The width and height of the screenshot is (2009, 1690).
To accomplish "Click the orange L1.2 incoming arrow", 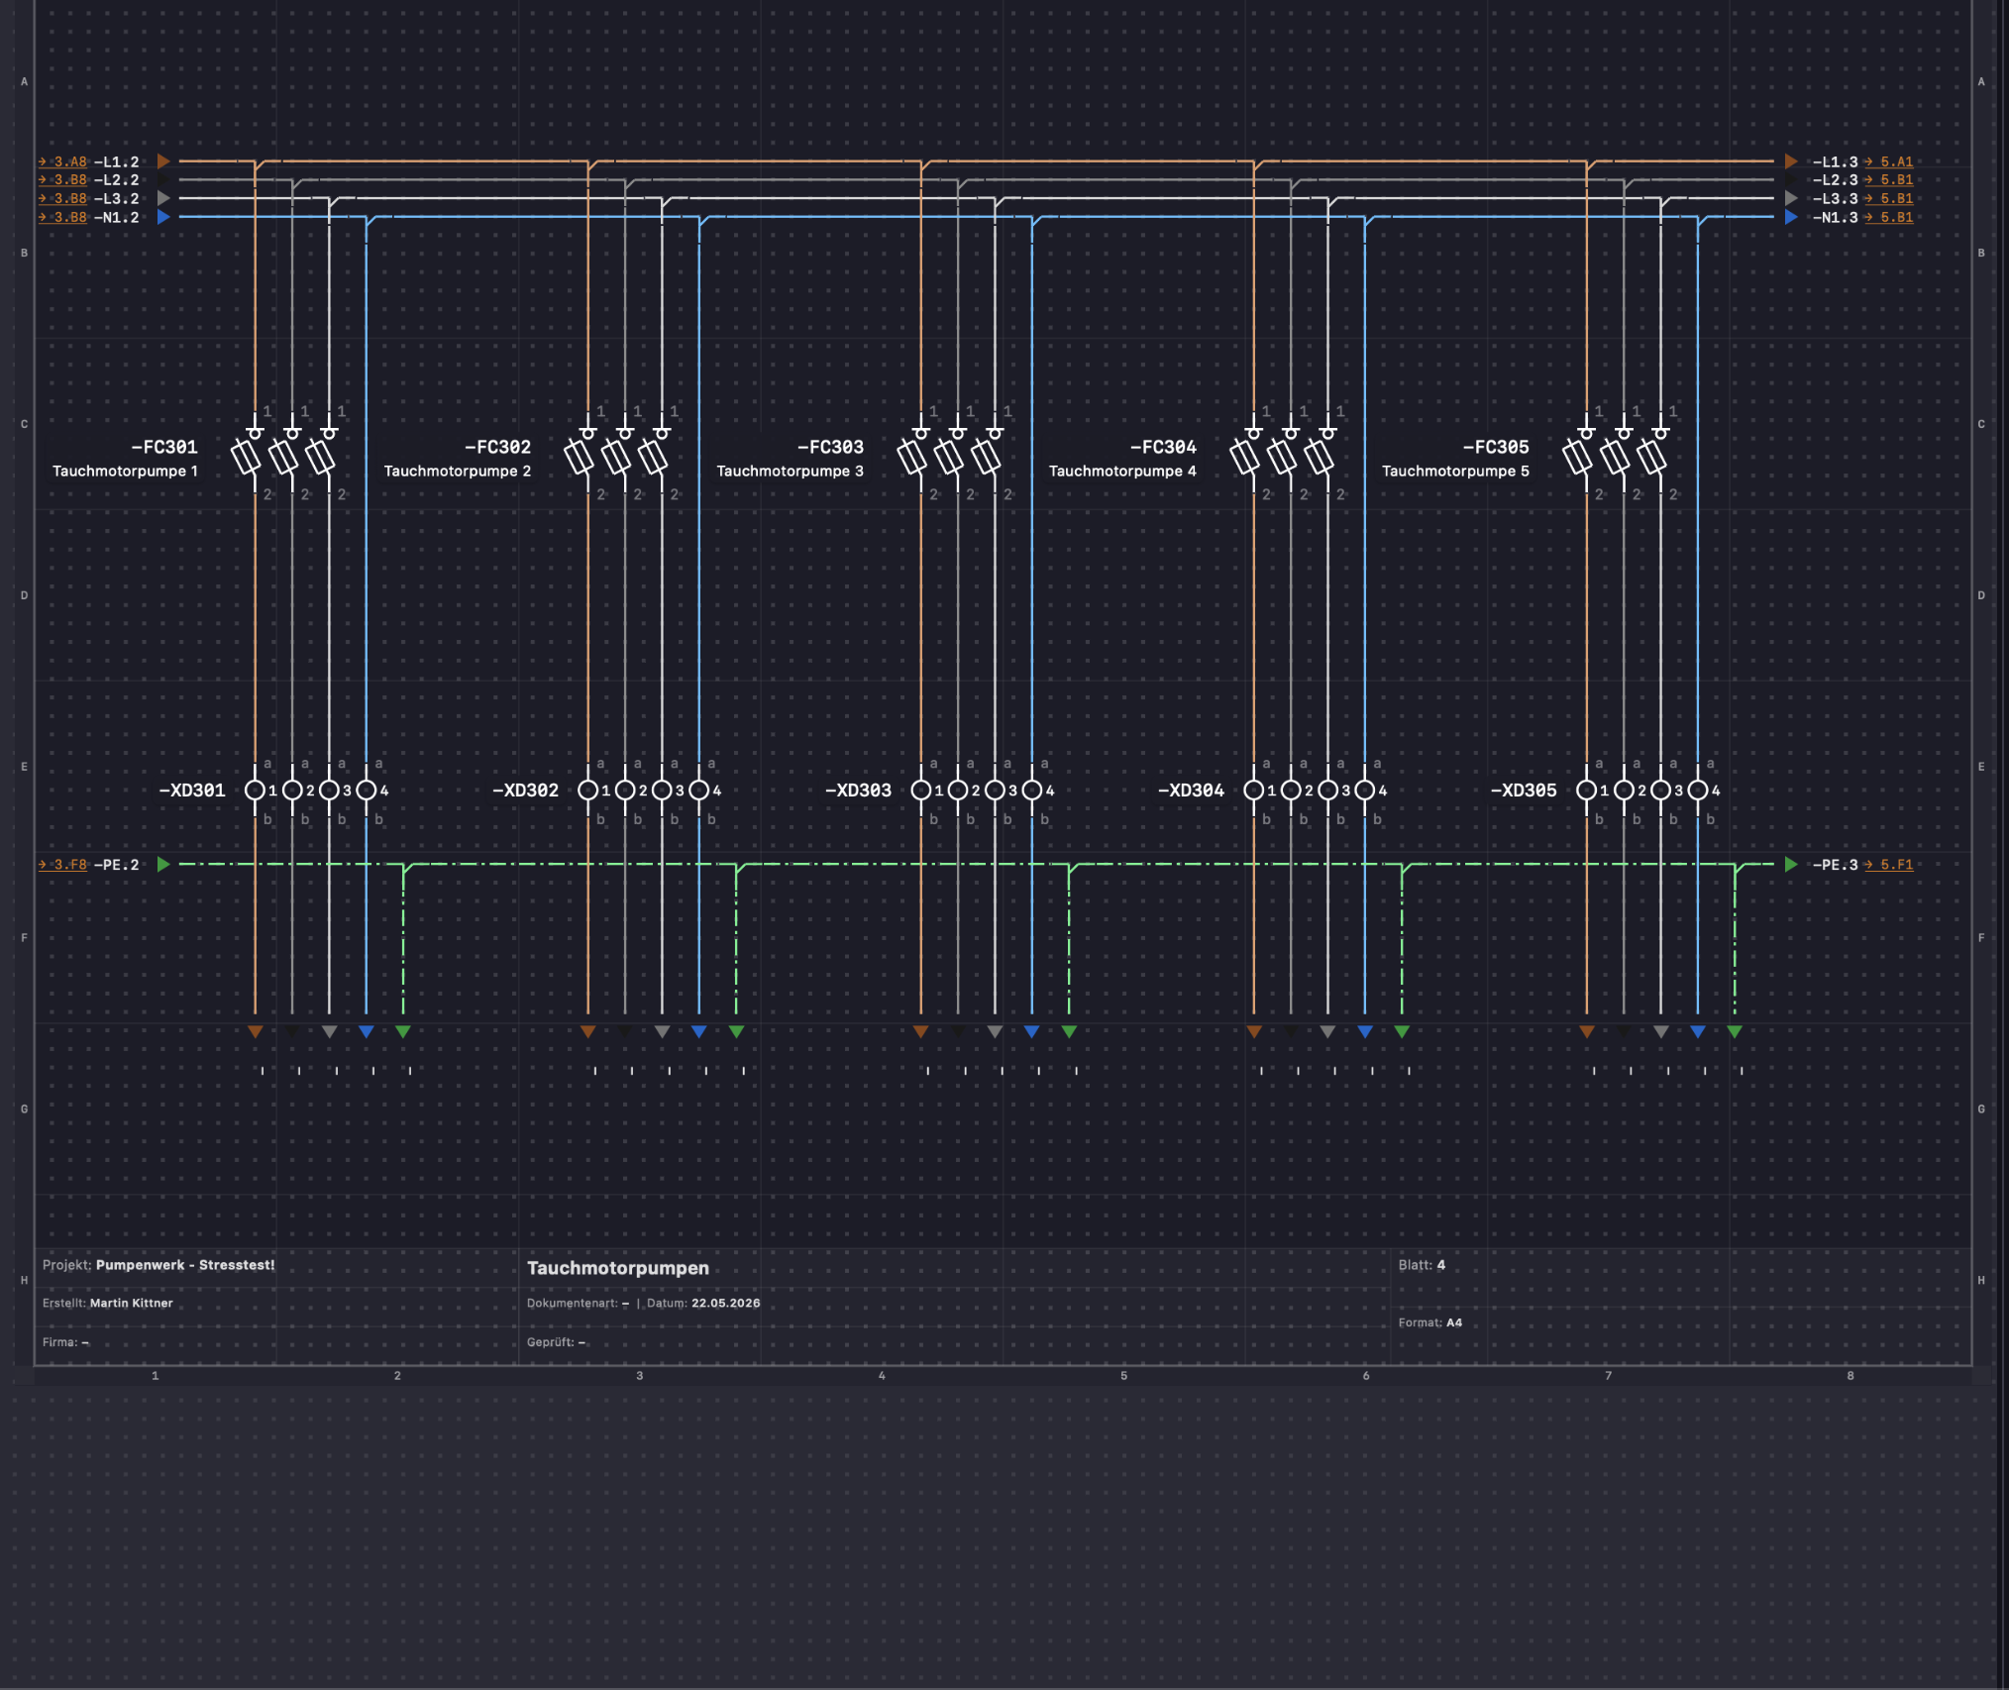I will coord(163,161).
